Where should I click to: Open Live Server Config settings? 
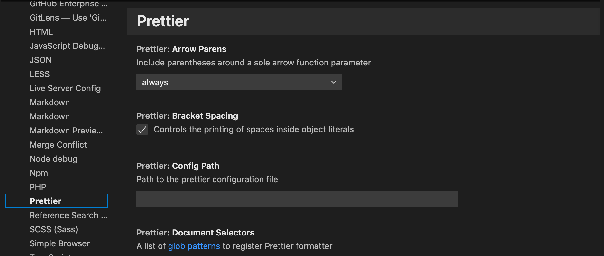(x=65, y=88)
